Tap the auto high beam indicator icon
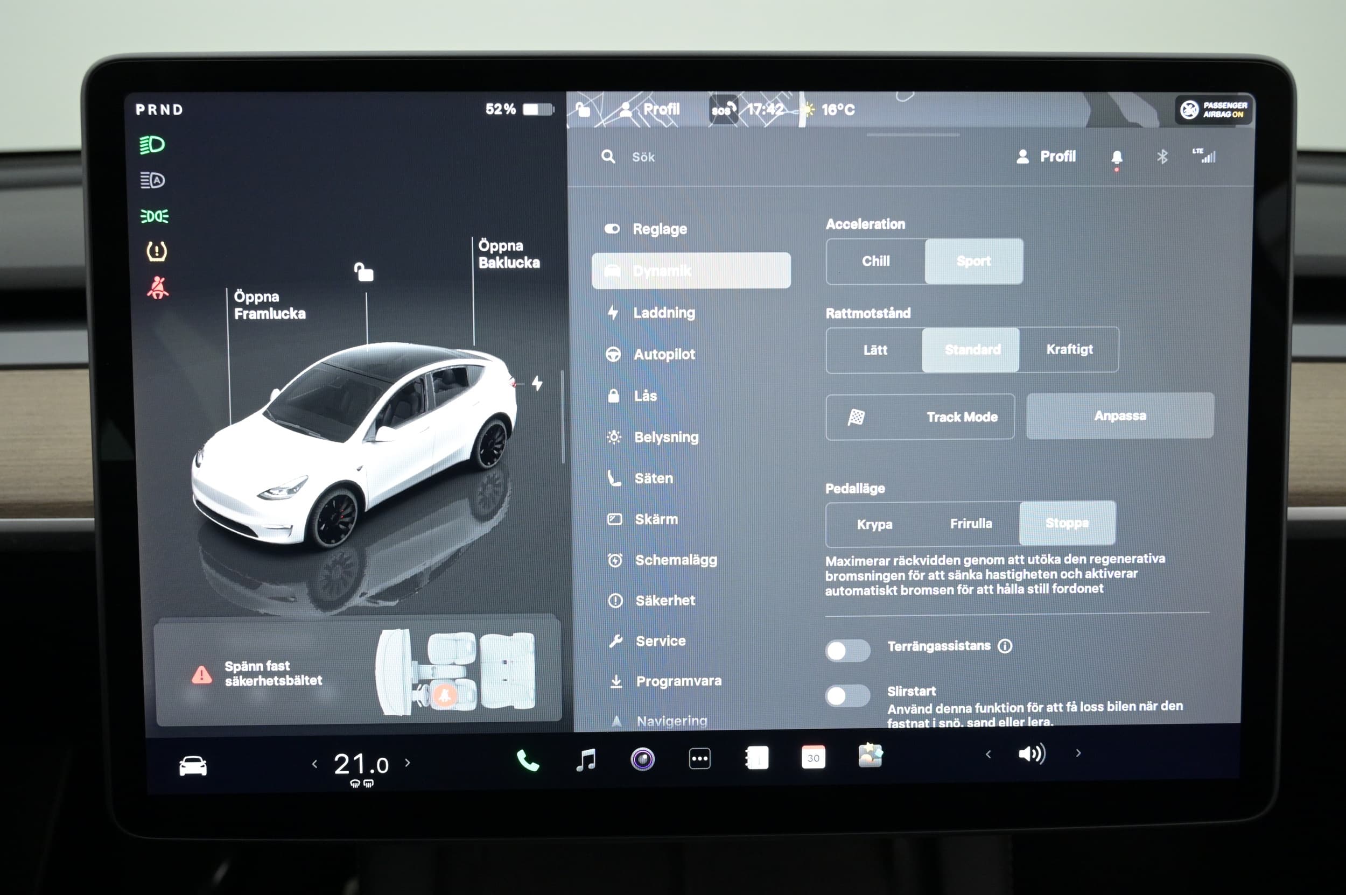Image resolution: width=1346 pixels, height=895 pixels. coord(152,180)
